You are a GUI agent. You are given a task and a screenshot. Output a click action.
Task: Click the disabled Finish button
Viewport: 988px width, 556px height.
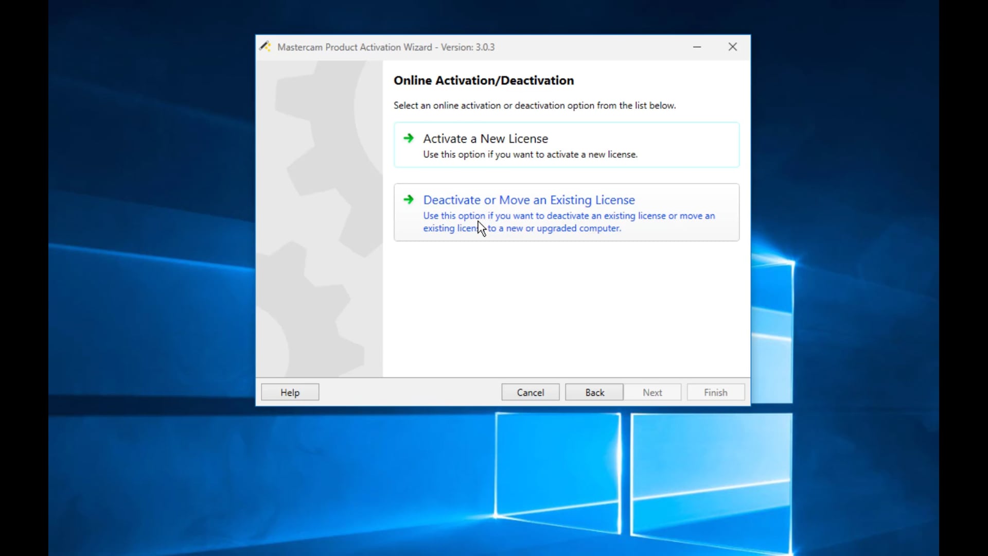coord(716,392)
